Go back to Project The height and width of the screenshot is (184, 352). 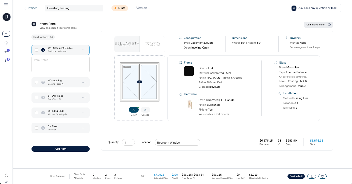30,8
